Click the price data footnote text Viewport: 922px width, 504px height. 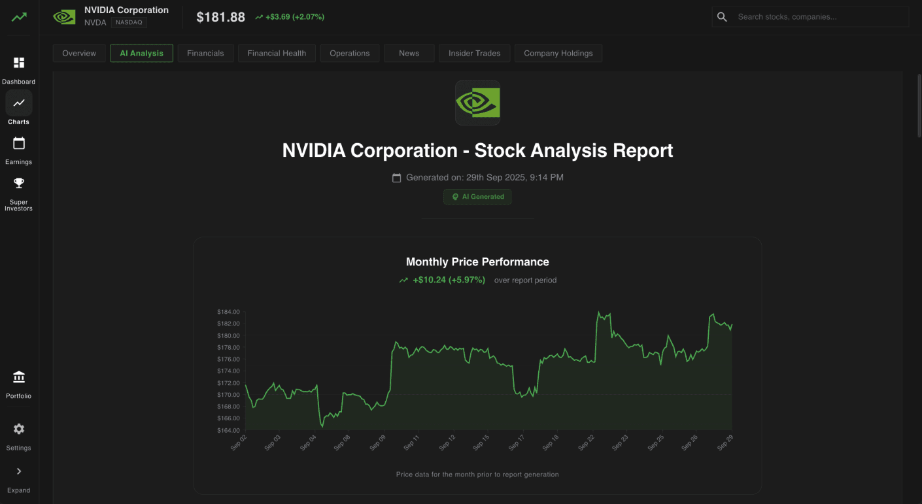(477, 475)
